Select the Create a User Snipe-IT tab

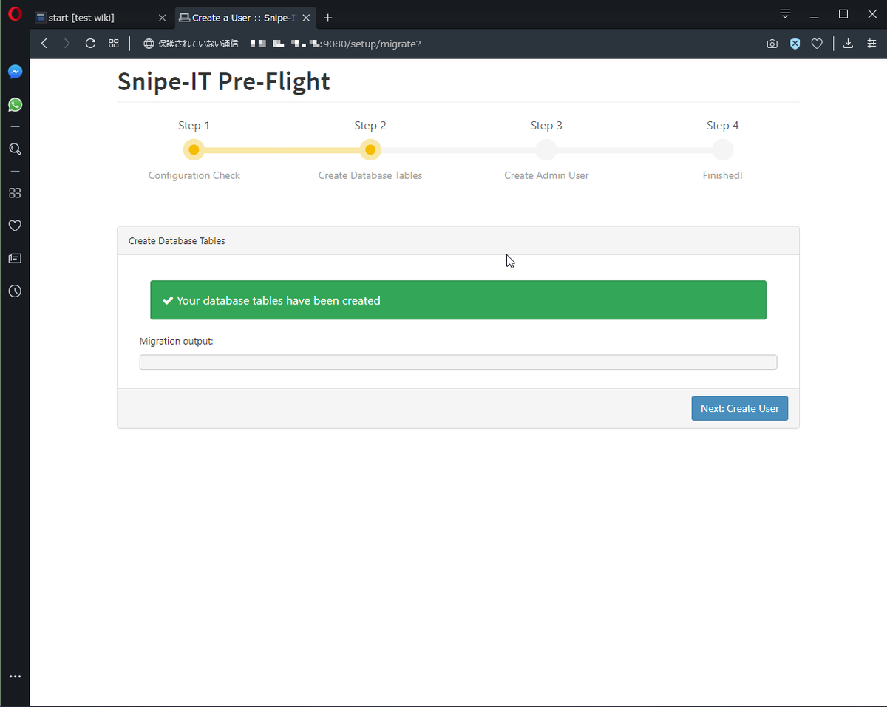tap(245, 18)
